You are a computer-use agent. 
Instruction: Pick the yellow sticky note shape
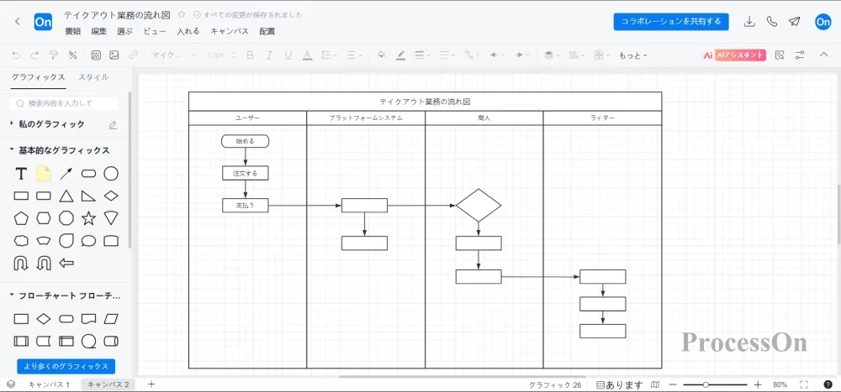(x=44, y=174)
